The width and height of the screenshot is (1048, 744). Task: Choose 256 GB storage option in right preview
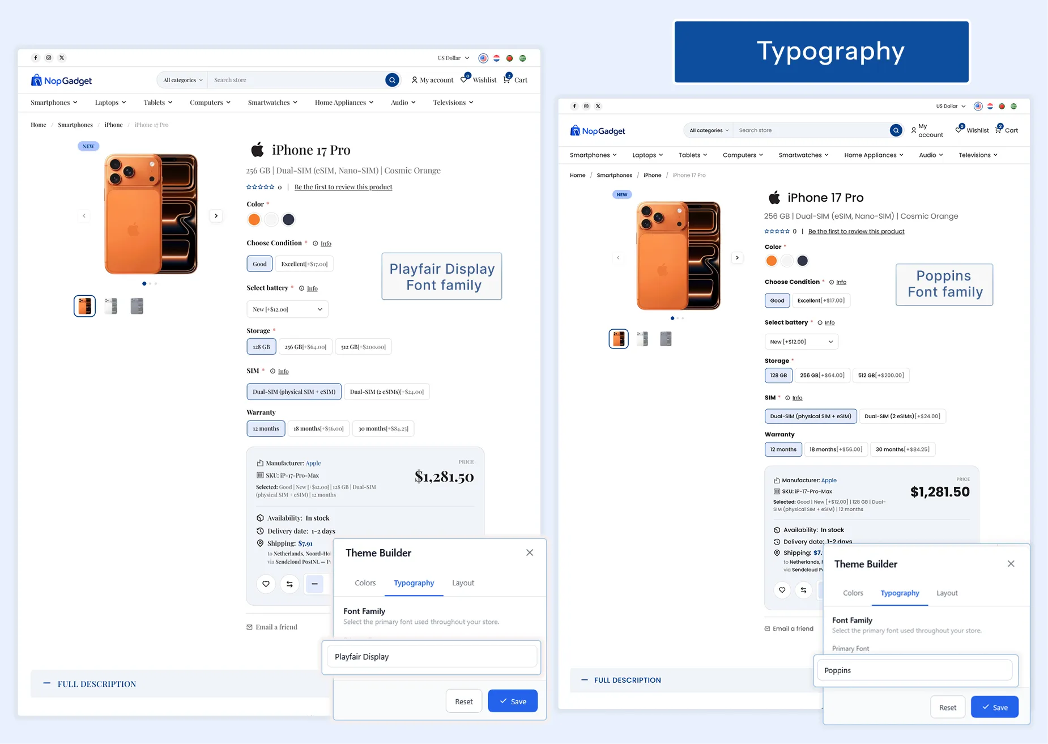click(x=822, y=375)
